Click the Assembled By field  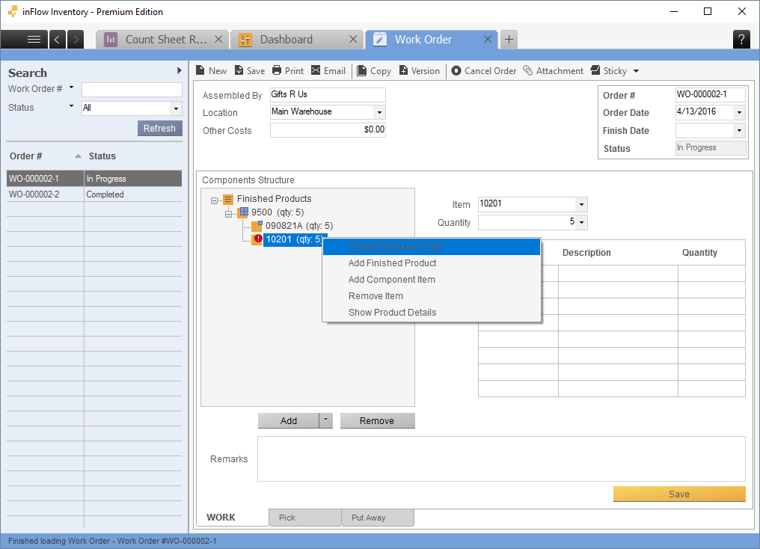328,94
